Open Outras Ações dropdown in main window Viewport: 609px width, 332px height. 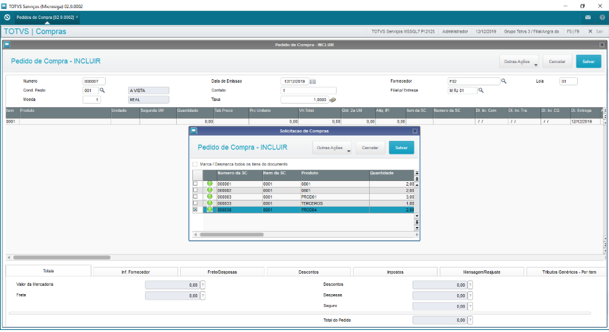coord(519,62)
